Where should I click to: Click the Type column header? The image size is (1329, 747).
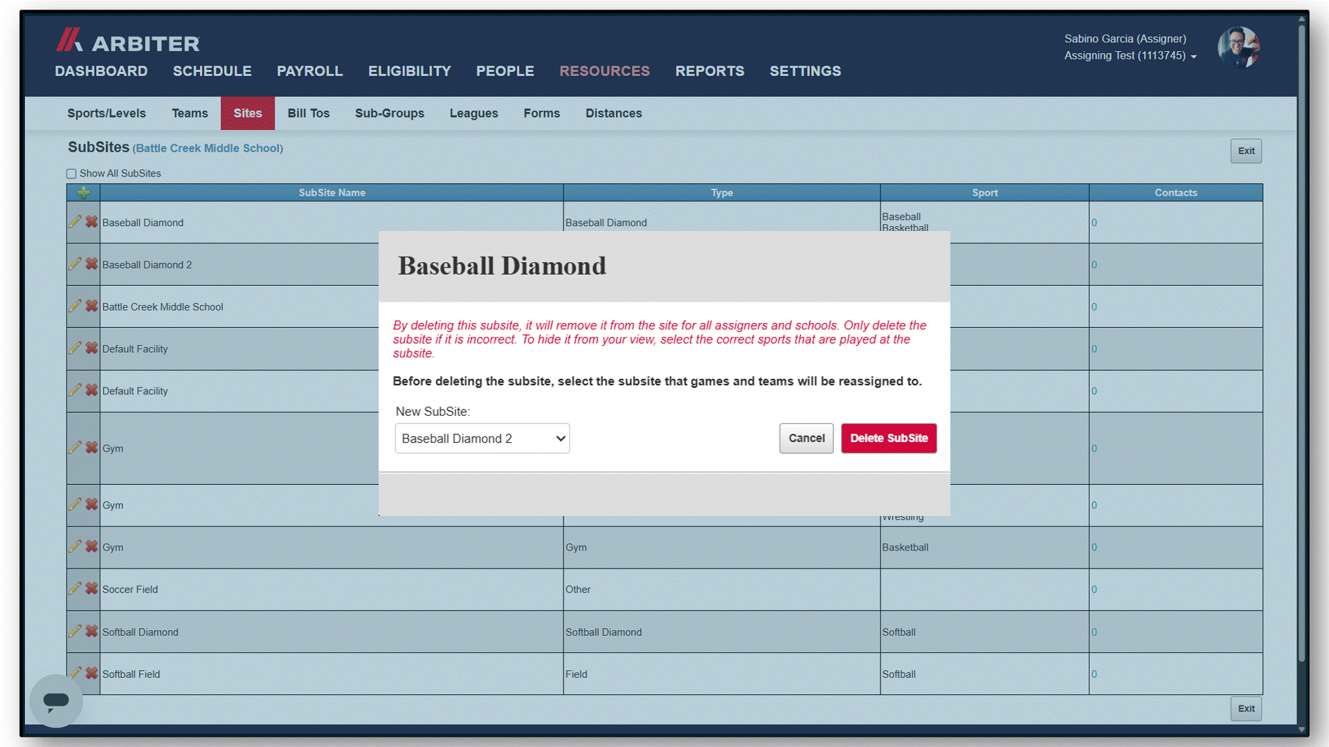pos(722,193)
